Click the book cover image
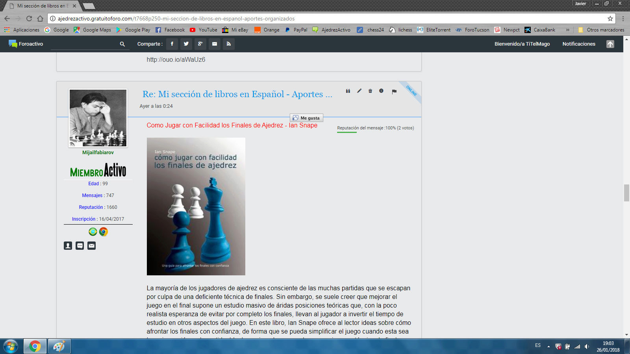 coord(196,206)
